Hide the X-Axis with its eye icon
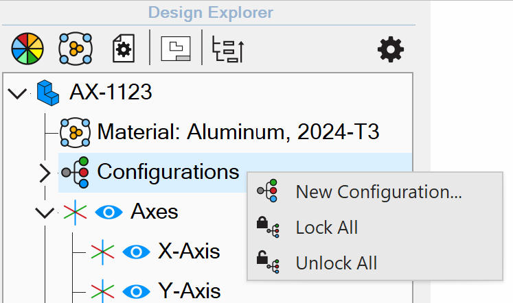The width and height of the screenshot is (513, 303). (x=136, y=252)
